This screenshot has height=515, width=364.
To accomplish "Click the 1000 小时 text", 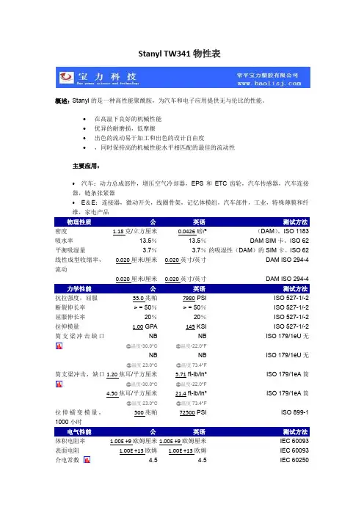I will pyautogui.click(x=68, y=422).
